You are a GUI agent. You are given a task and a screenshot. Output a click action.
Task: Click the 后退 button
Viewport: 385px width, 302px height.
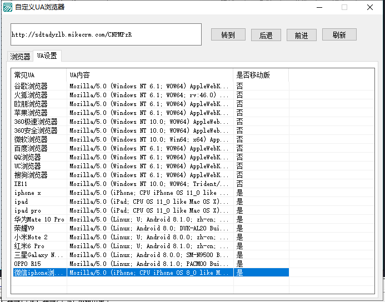(x=266, y=35)
